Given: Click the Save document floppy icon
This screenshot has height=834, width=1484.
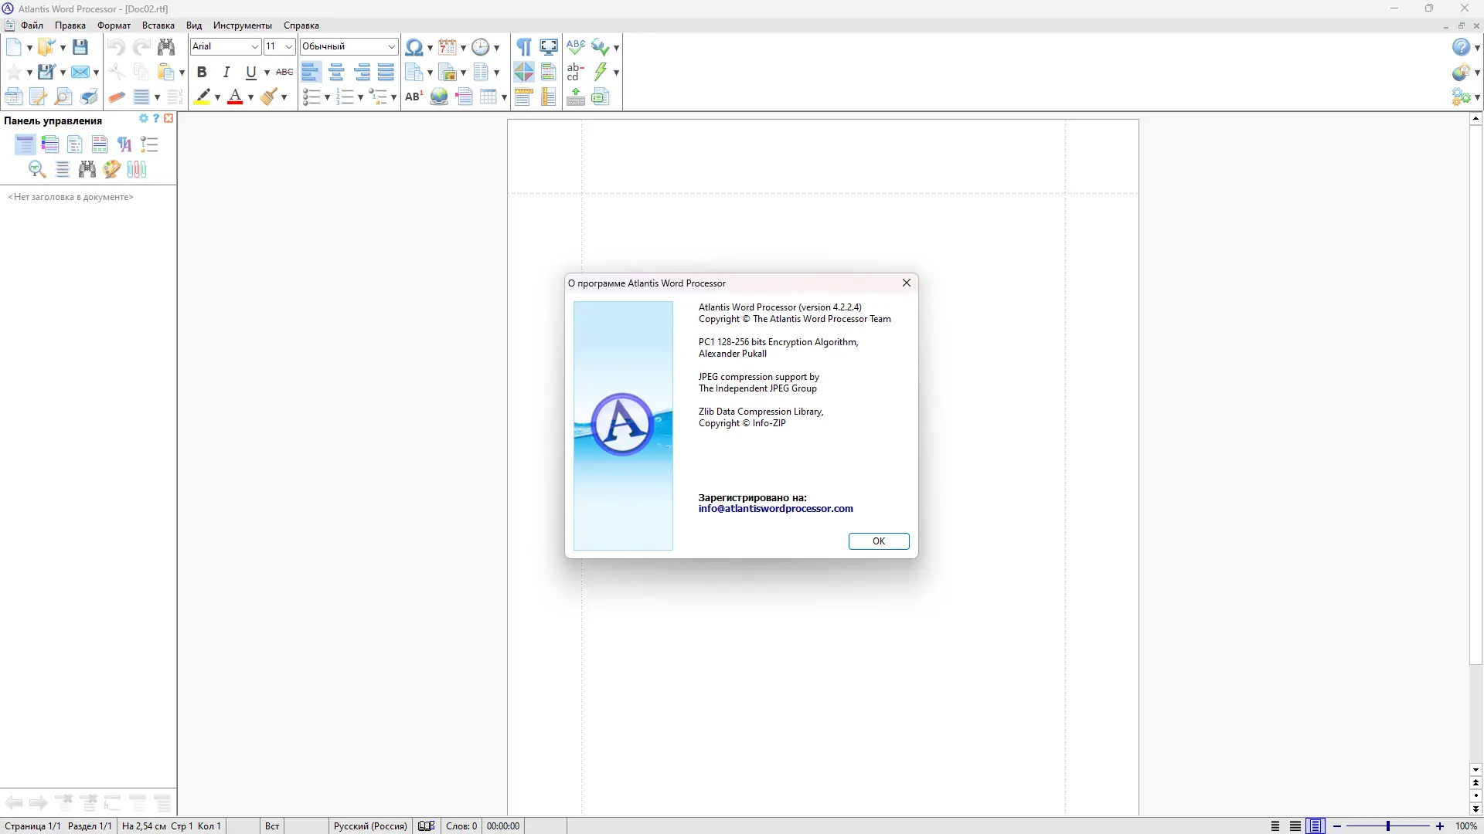Looking at the screenshot, I should point(80,47).
